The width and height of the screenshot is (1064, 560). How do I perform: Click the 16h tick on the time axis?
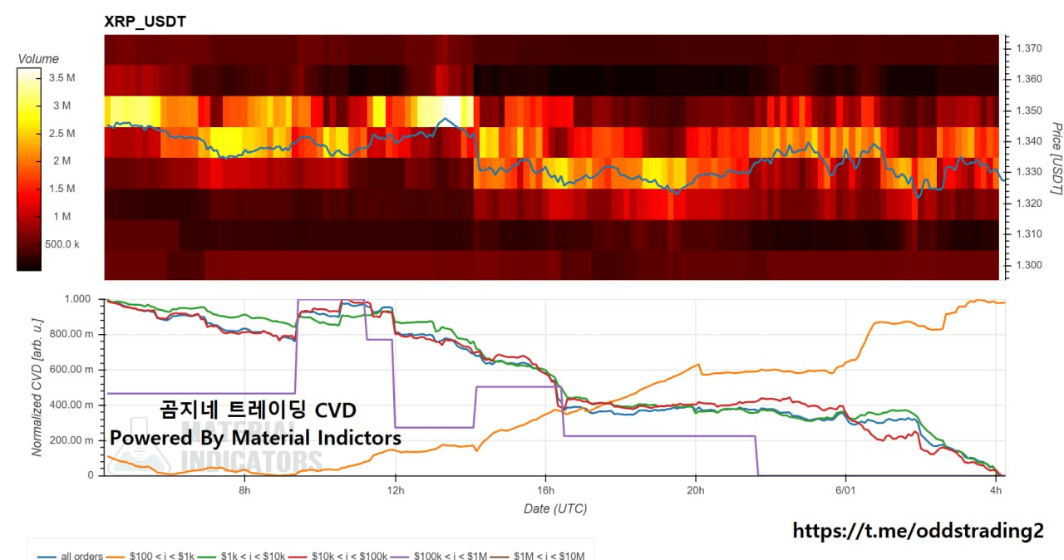pyautogui.click(x=545, y=490)
